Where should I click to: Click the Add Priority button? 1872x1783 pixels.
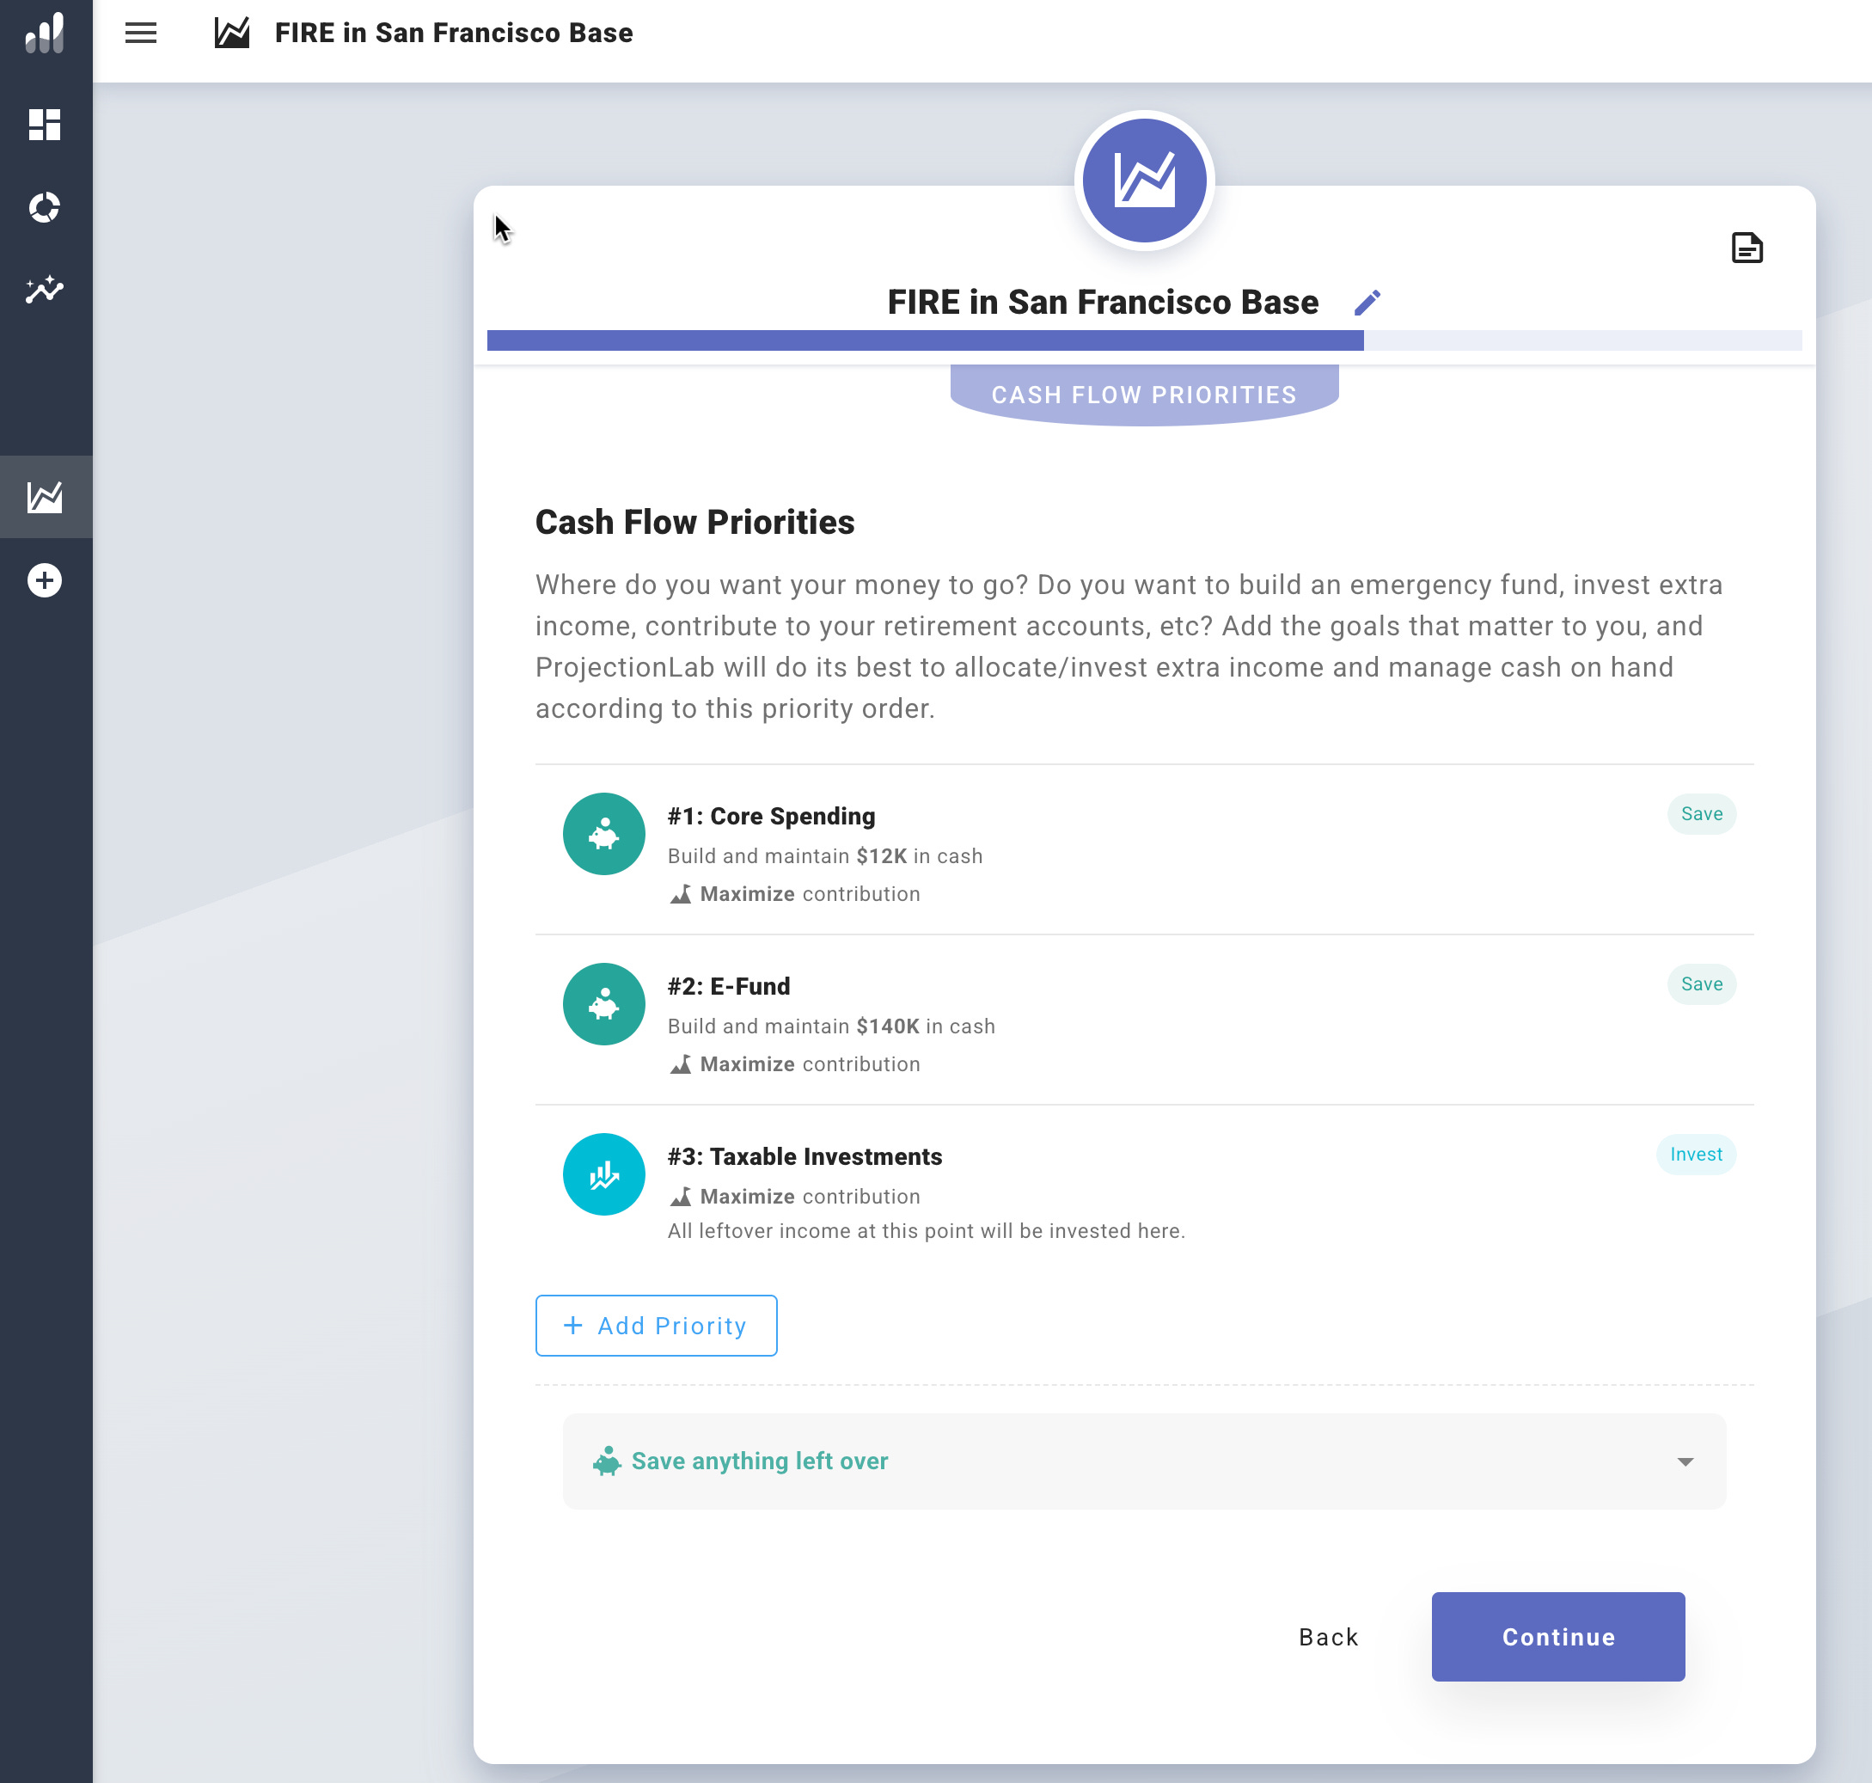656,1325
